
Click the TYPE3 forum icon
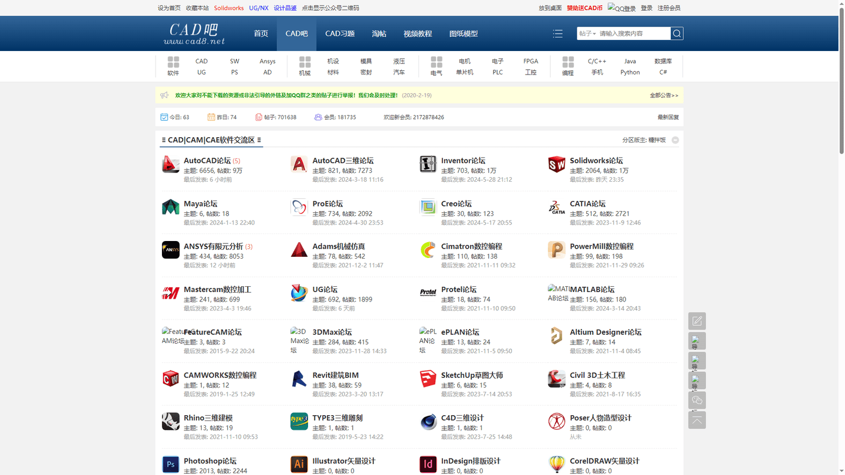[299, 421]
